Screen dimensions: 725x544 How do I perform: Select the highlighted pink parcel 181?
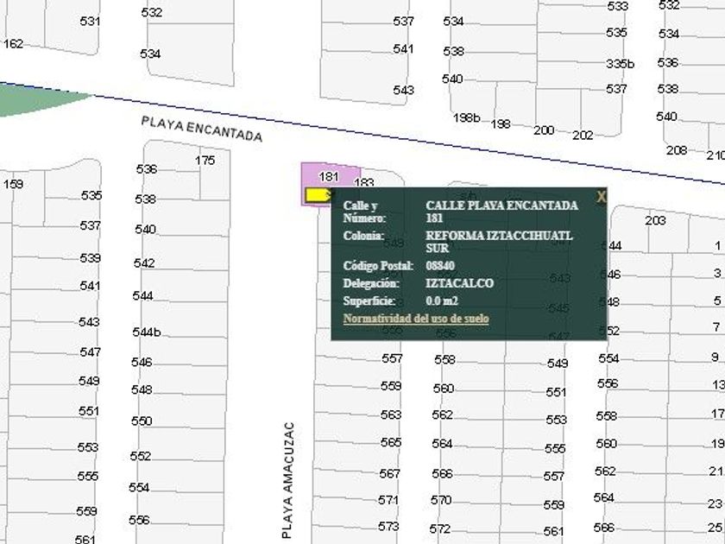point(328,177)
